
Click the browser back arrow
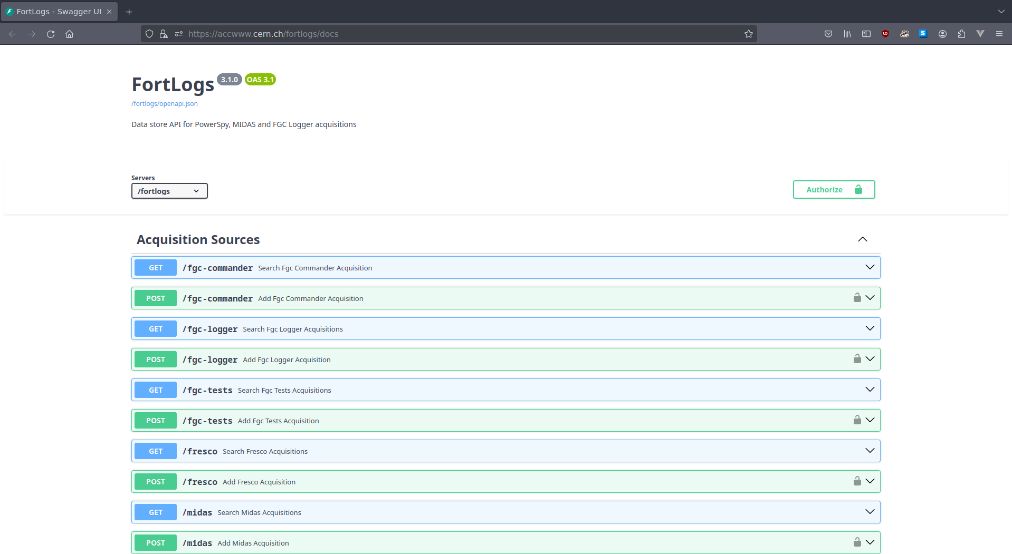[13, 34]
